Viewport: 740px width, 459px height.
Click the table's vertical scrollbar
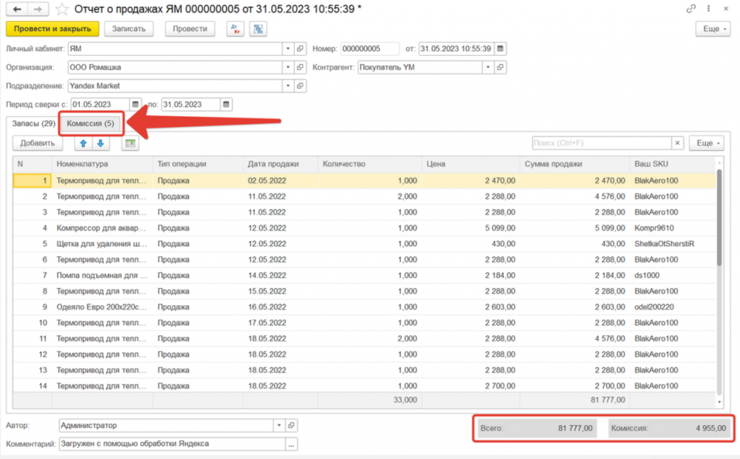[x=719, y=217]
